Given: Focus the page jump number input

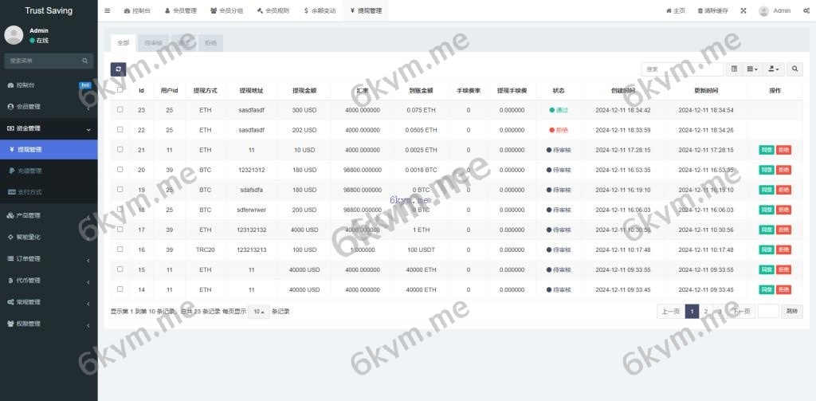Looking at the screenshot, I should [x=768, y=312].
